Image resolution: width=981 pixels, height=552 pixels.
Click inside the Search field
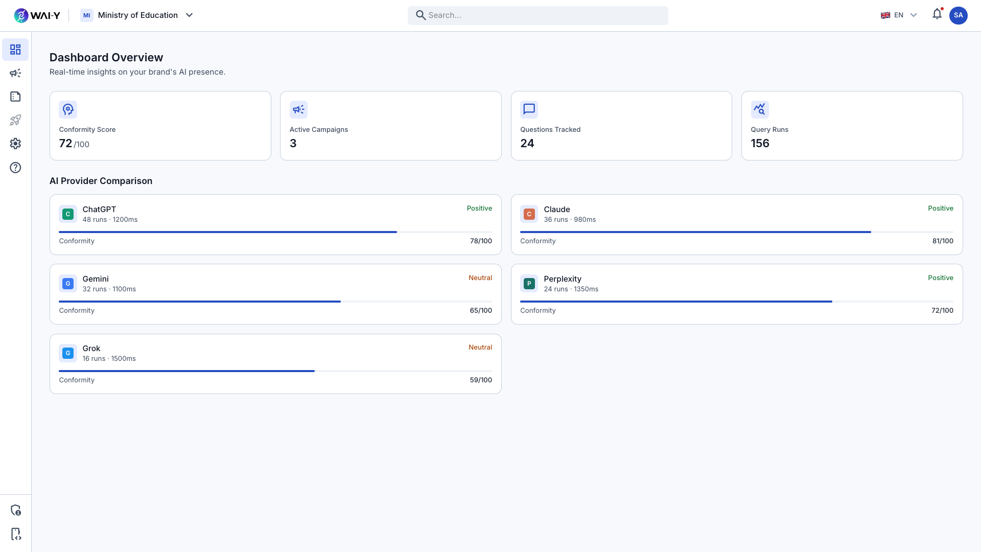[538, 15]
